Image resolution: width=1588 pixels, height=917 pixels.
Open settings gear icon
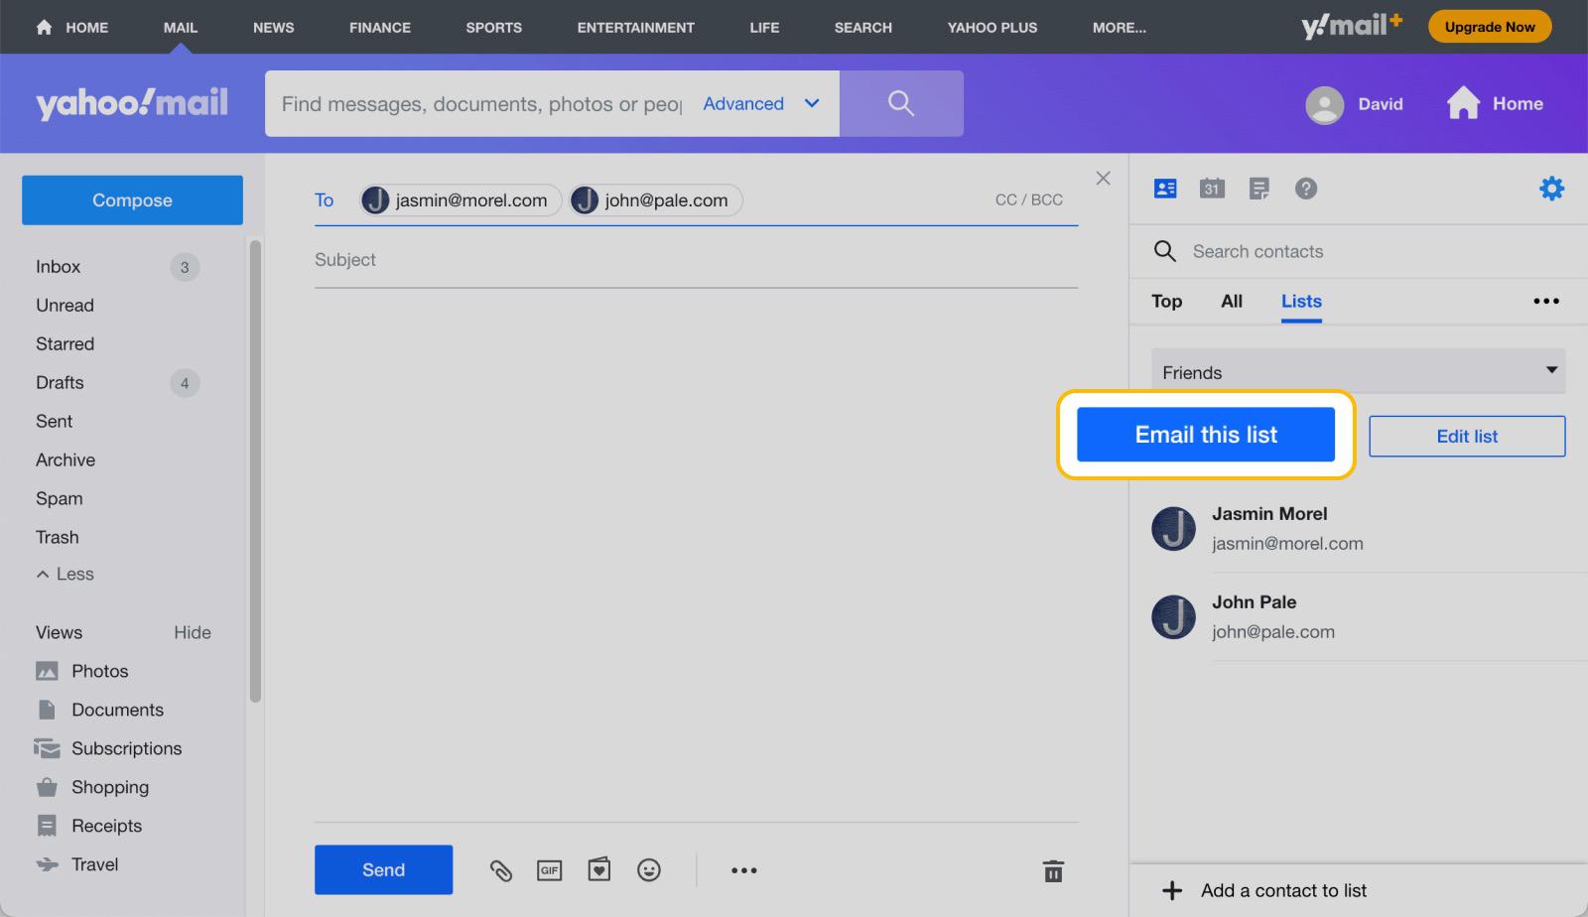pyautogui.click(x=1551, y=189)
